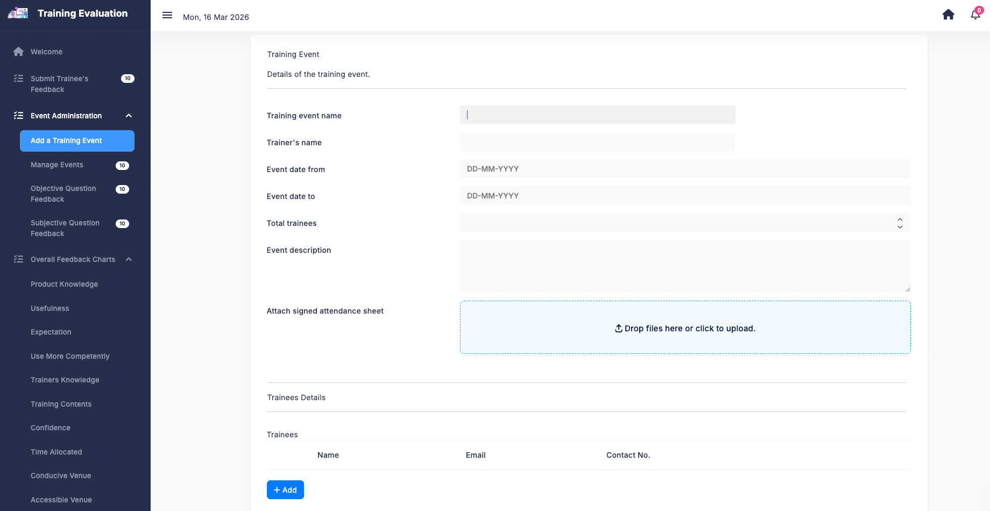990x511 pixels.
Task: Click into the Event description textarea
Action: (x=684, y=266)
